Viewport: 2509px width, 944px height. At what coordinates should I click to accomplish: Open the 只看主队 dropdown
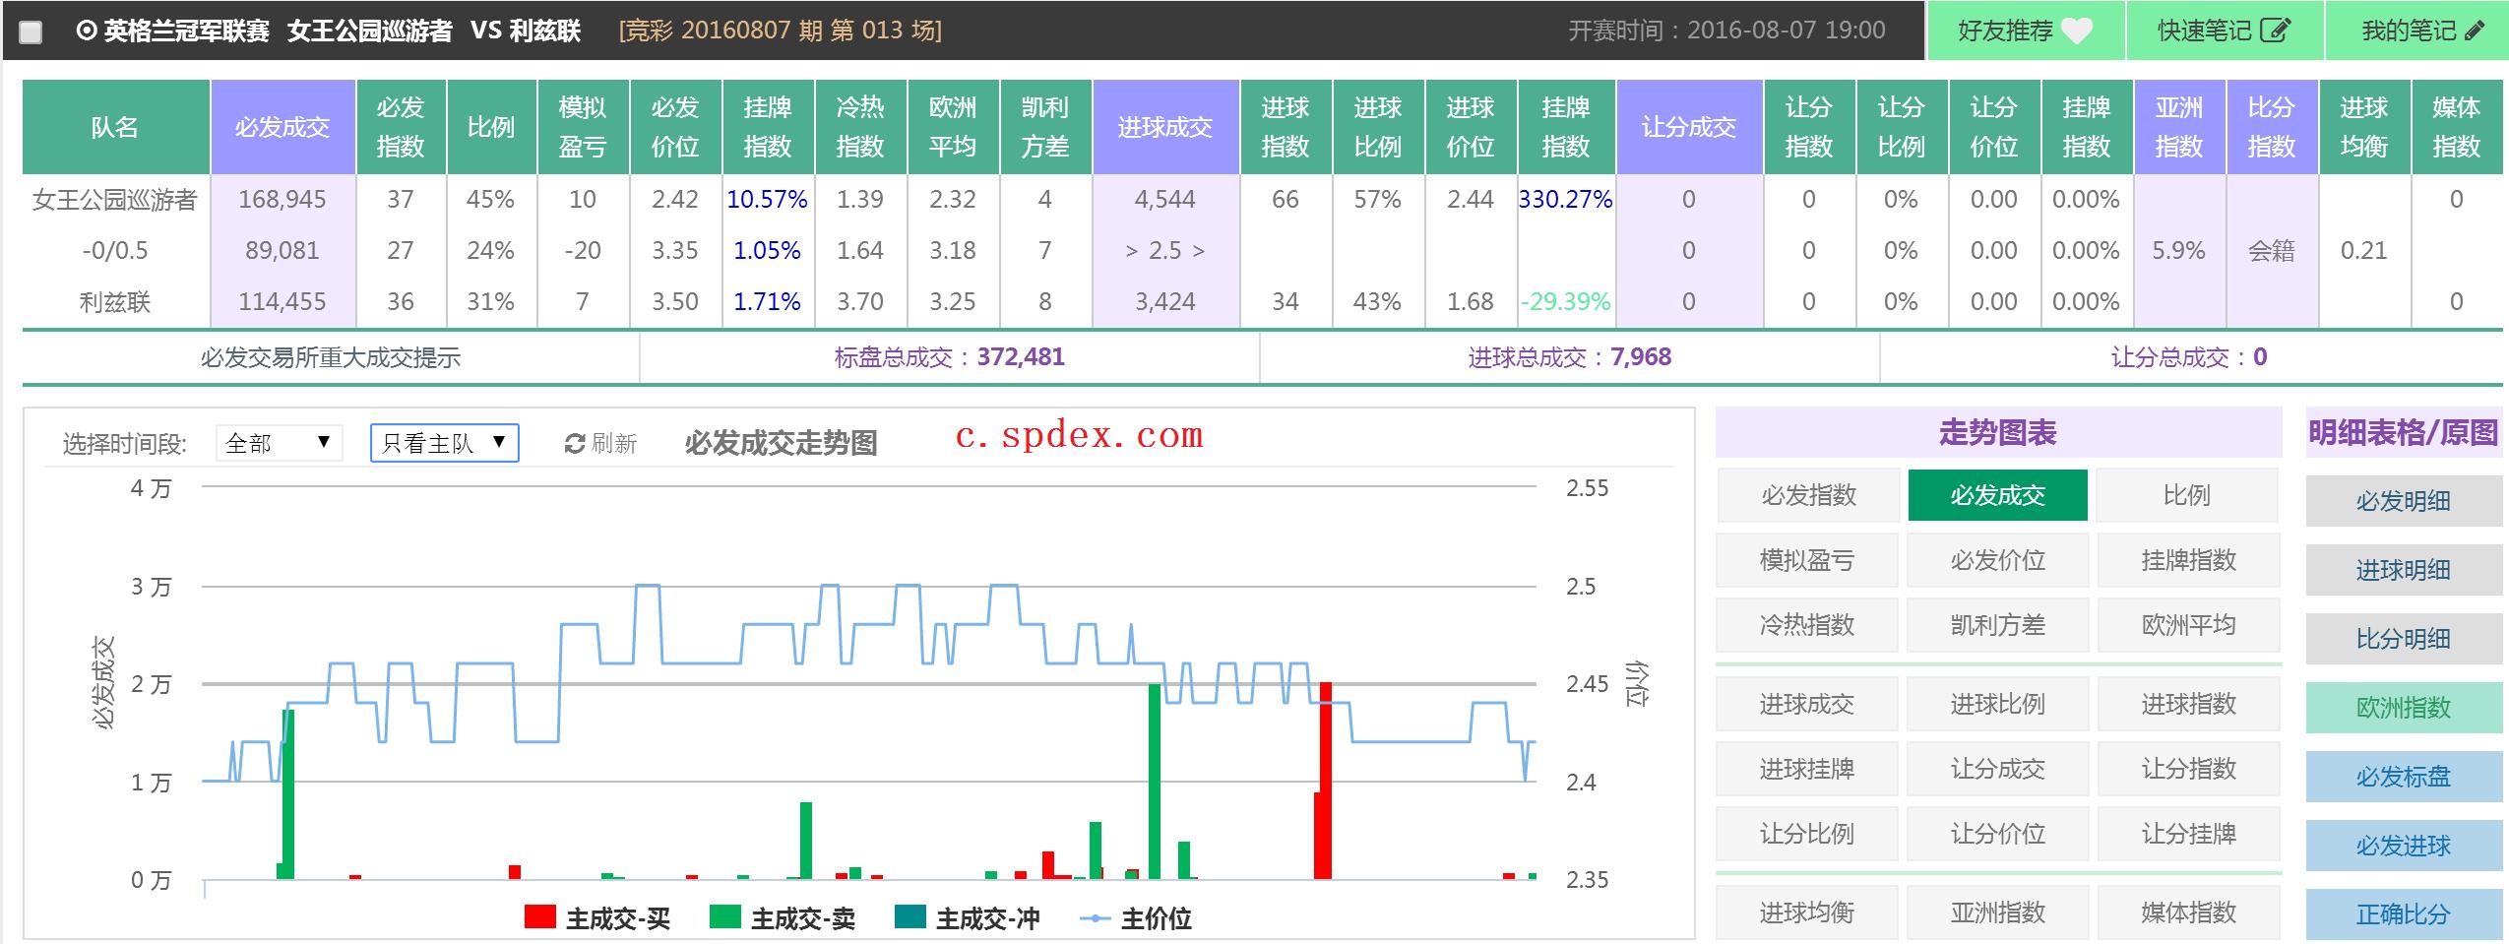[x=444, y=443]
